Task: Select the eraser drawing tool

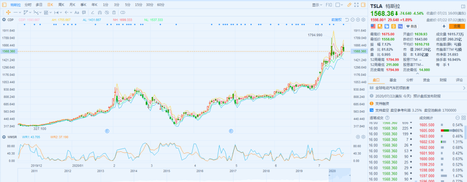Action: [93, 12]
